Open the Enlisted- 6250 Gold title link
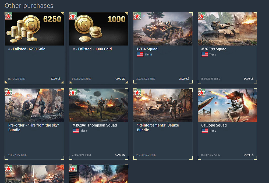Image resolution: width=269 pixels, height=183 pixels. [x=29, y=49]
